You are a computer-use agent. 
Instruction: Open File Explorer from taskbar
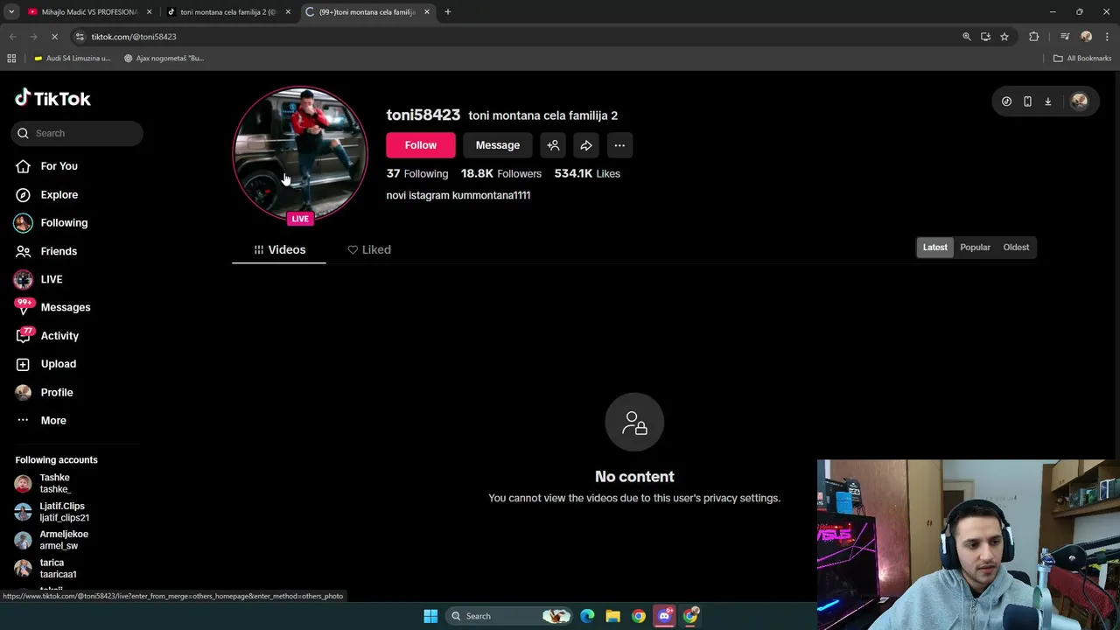(612, 616)
